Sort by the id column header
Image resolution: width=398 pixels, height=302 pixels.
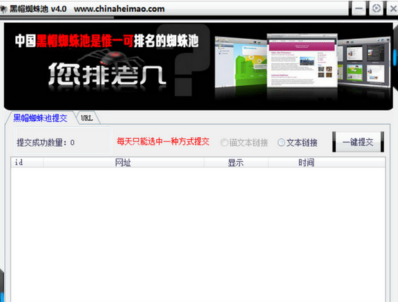(27, 162)
